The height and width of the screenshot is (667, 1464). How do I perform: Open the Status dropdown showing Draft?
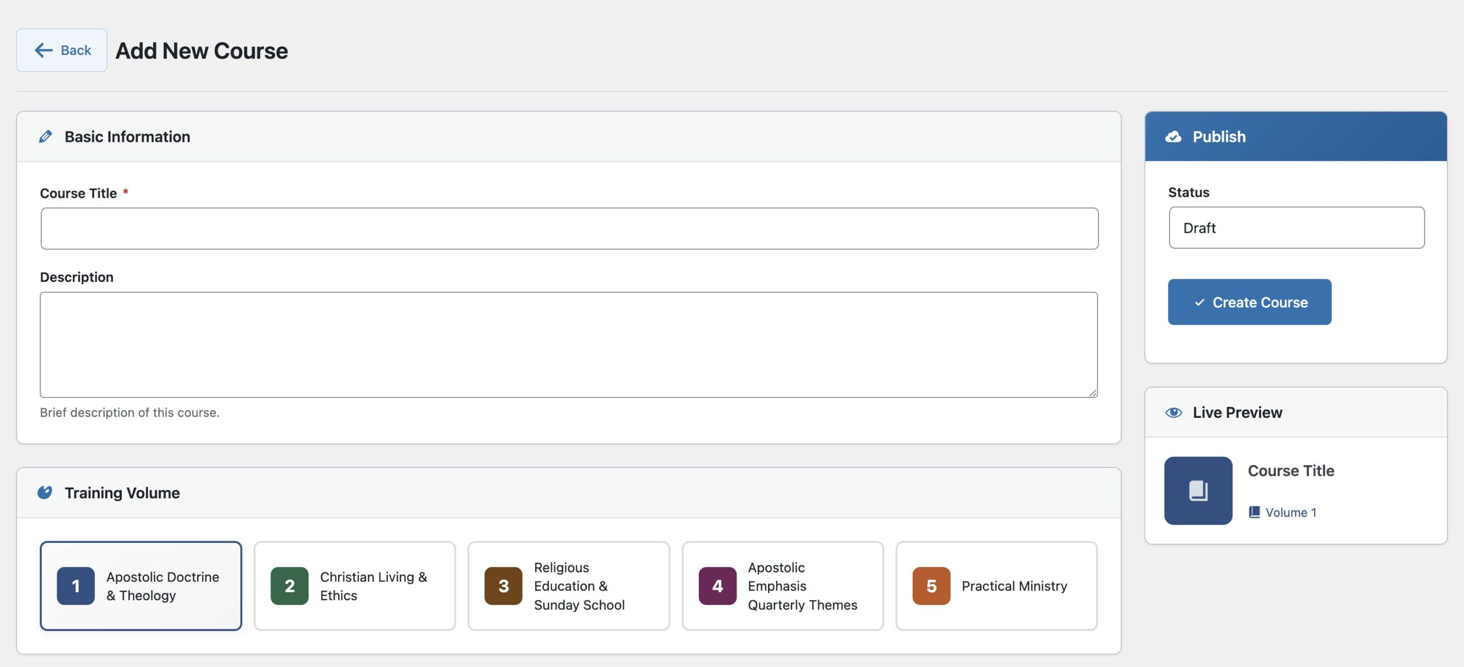click(1296, 227)
